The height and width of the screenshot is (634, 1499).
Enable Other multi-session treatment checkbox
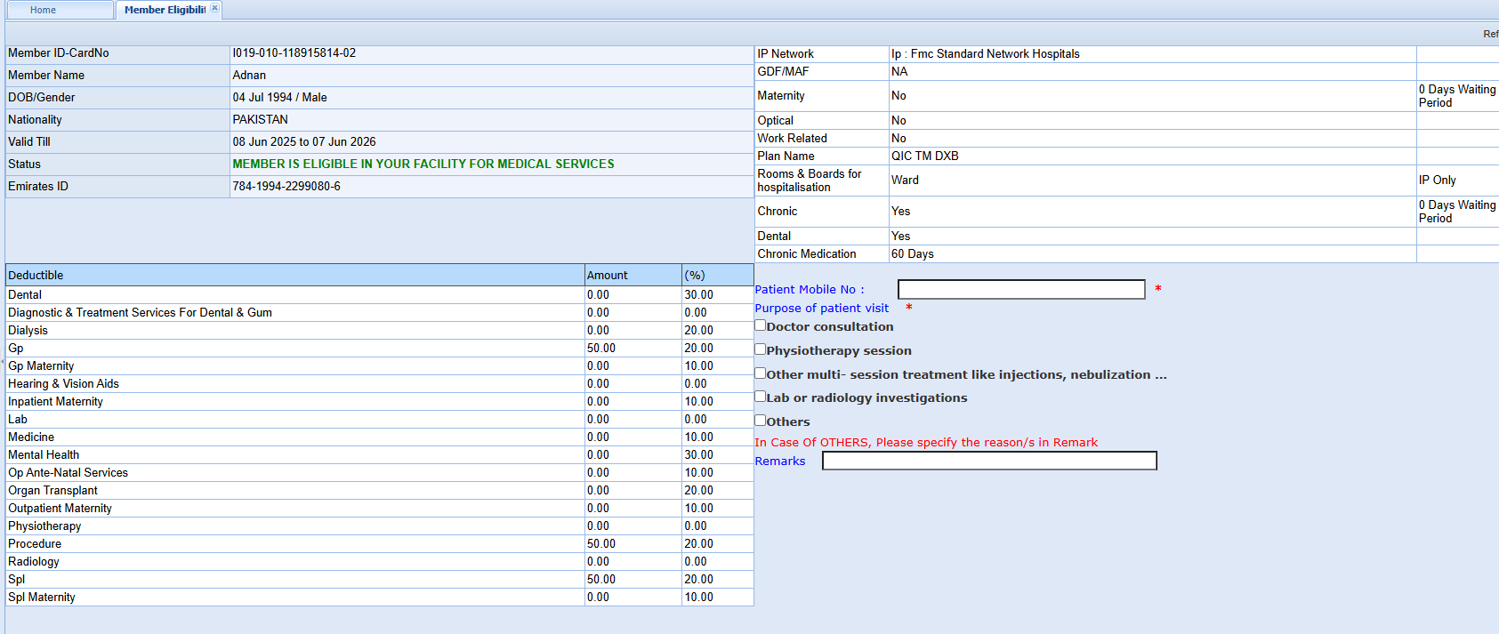click(x=761, y=373)
